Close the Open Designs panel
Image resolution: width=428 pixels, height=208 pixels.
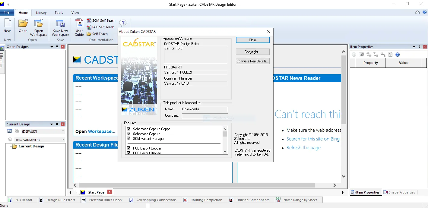click(x=63, y=47)
